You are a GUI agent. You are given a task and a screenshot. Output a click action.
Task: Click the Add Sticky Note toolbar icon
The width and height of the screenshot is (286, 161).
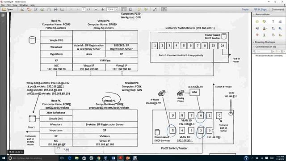(139, 9)
